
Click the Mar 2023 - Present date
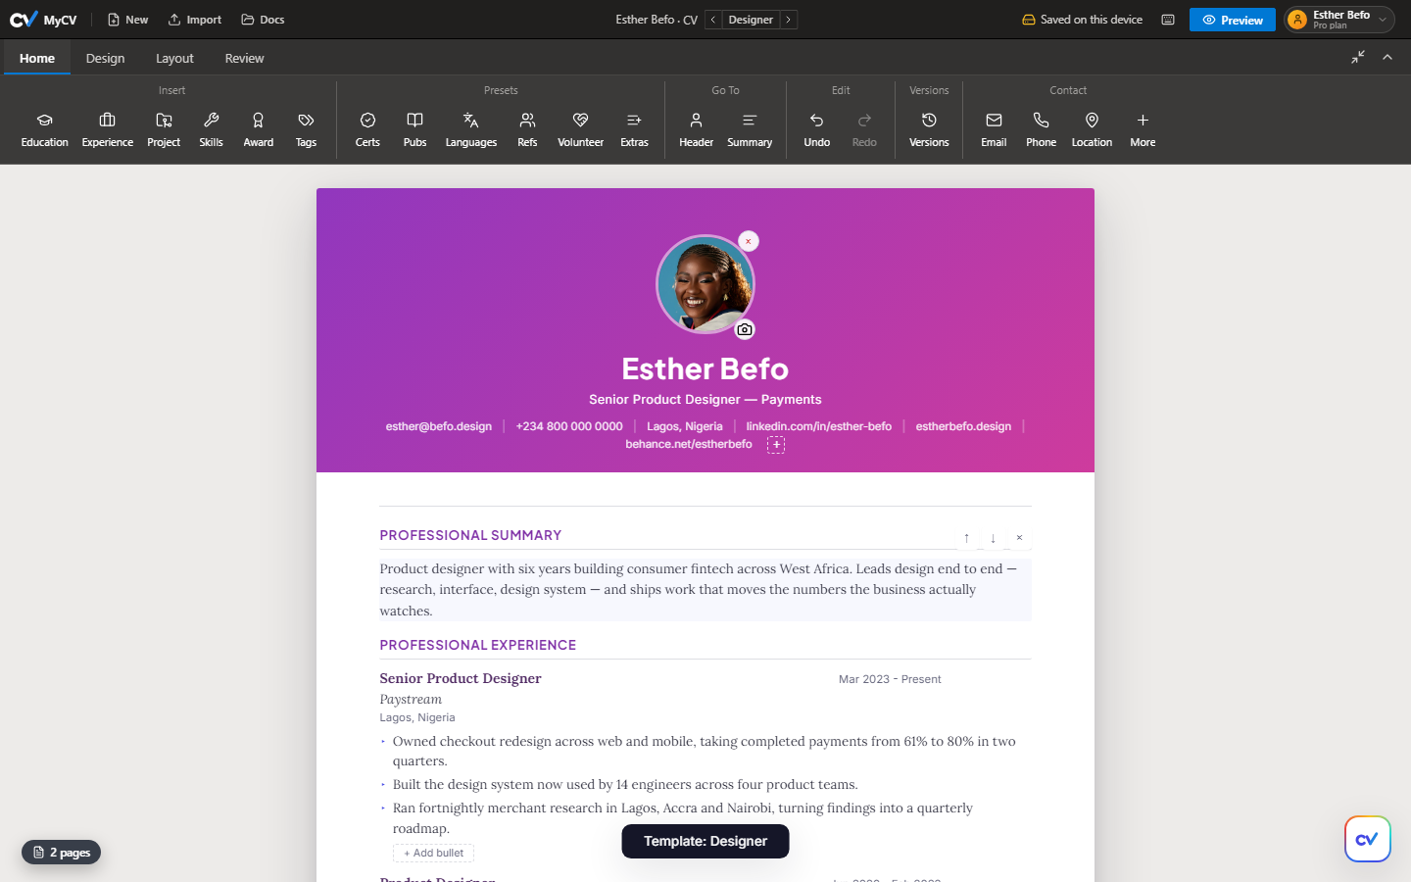tap(890, 679)
